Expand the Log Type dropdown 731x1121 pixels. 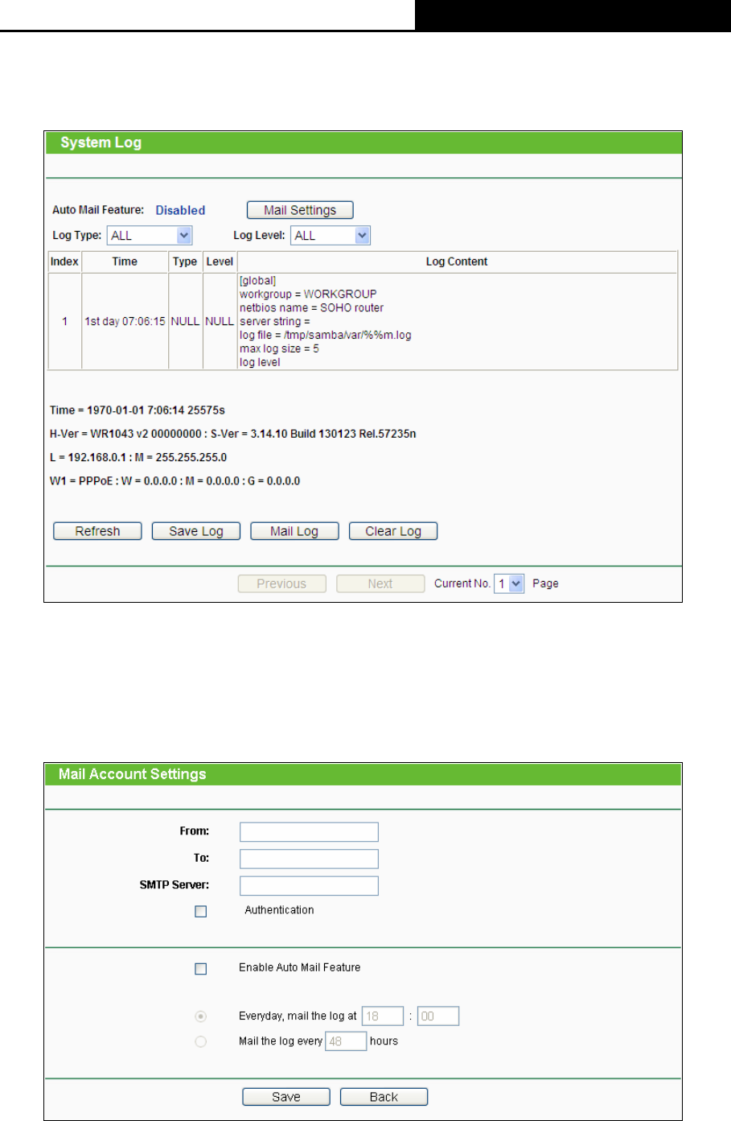click(x=150, y=235)
